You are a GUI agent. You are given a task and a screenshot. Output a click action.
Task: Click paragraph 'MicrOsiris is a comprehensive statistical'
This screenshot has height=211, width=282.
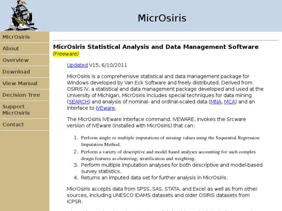pyautogui.click(x=165, y=92)
